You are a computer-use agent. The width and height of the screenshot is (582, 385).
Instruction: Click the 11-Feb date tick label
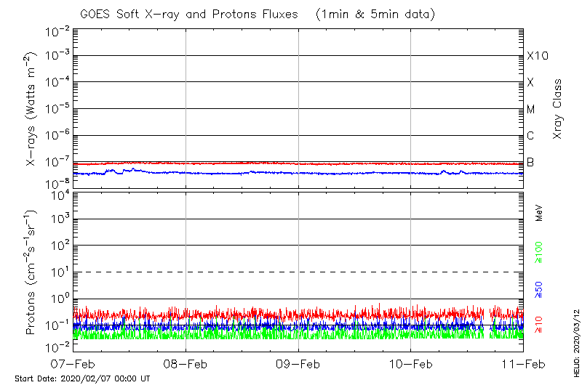click(x=523, y=364)
